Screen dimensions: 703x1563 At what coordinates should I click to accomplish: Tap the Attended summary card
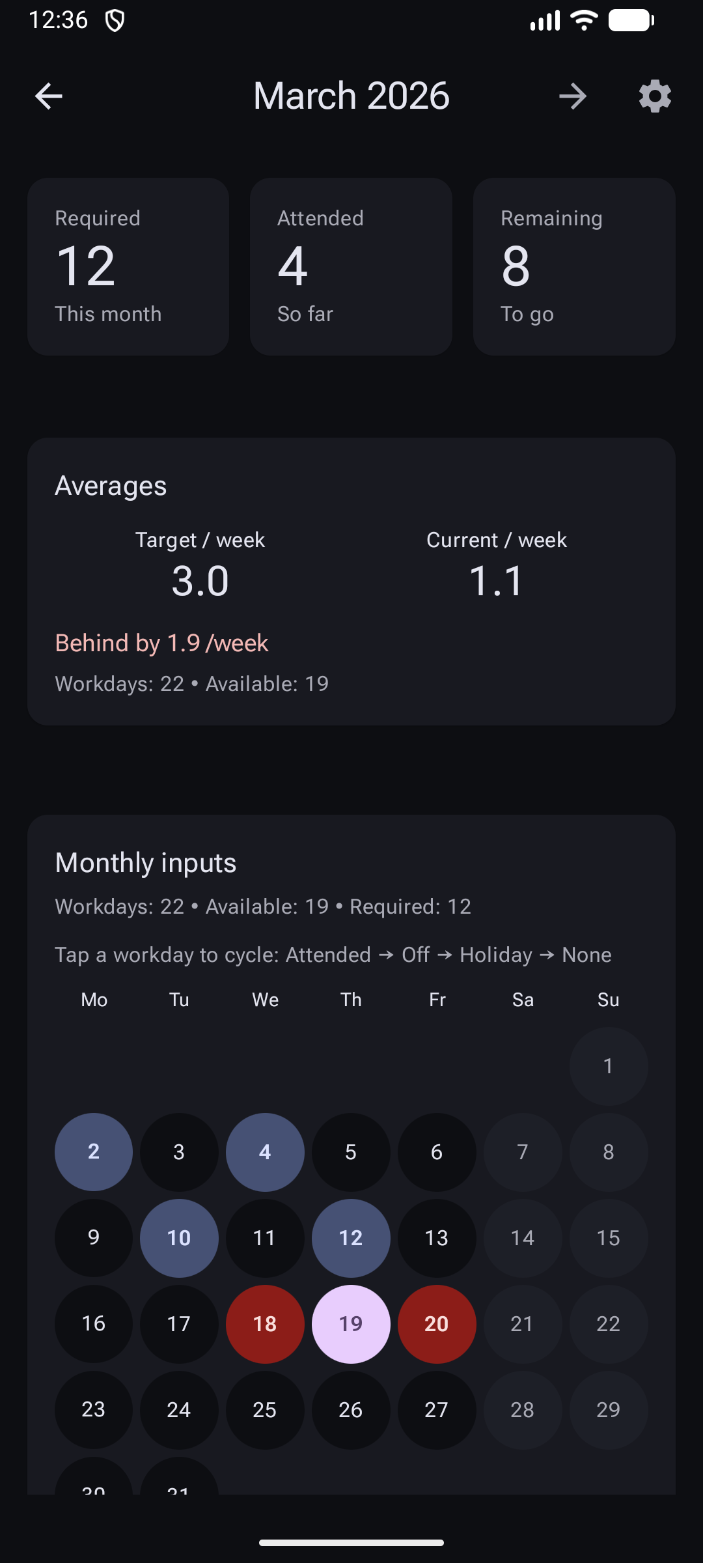[351, 266]
